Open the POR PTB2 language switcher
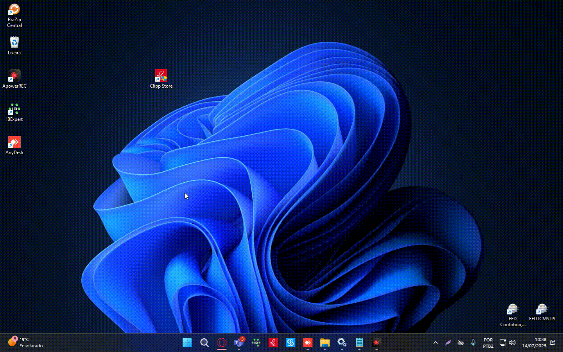The height and width of the screenshot is (352, 563). (488, 343)
